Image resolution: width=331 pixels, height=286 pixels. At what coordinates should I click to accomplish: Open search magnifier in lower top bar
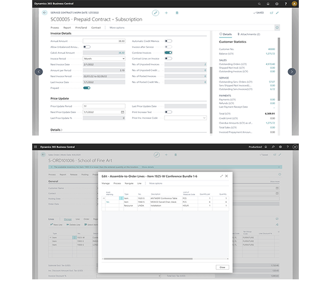(x=273, y=147)
